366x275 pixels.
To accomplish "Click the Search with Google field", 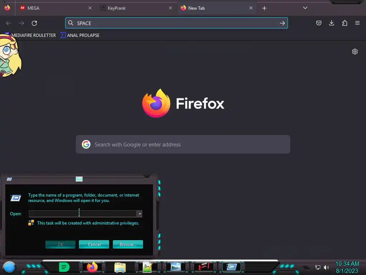I will 183,145.
